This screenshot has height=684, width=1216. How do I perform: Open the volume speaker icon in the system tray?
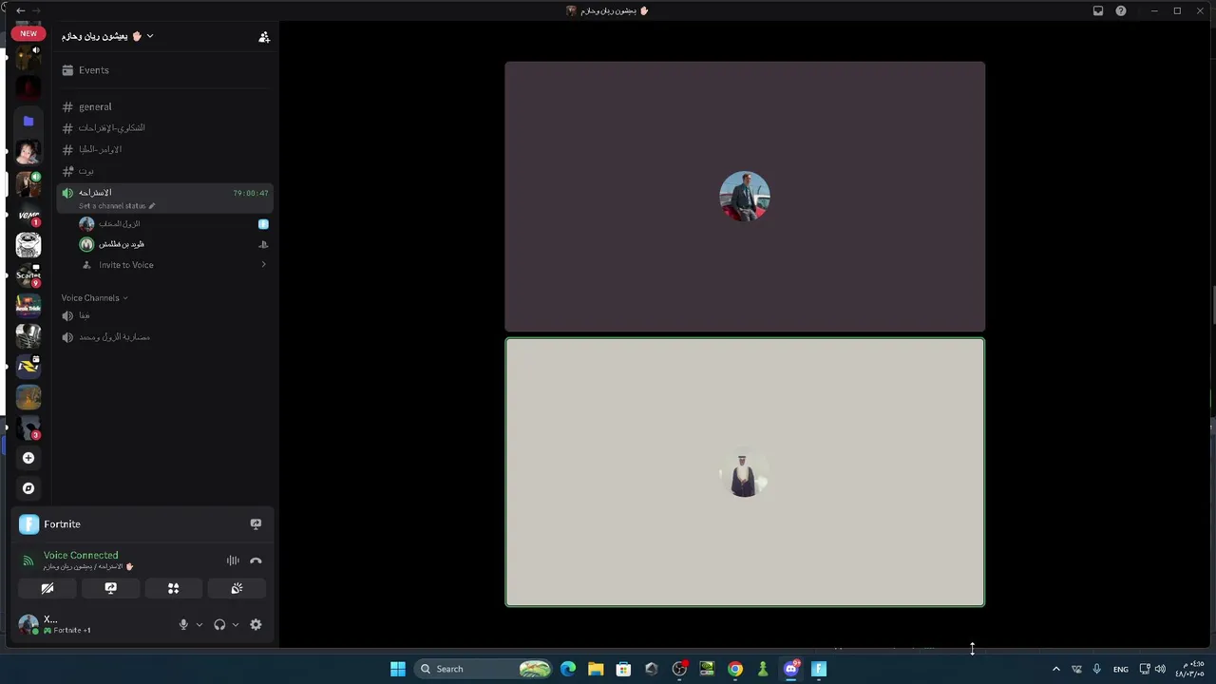[1160, 669]
